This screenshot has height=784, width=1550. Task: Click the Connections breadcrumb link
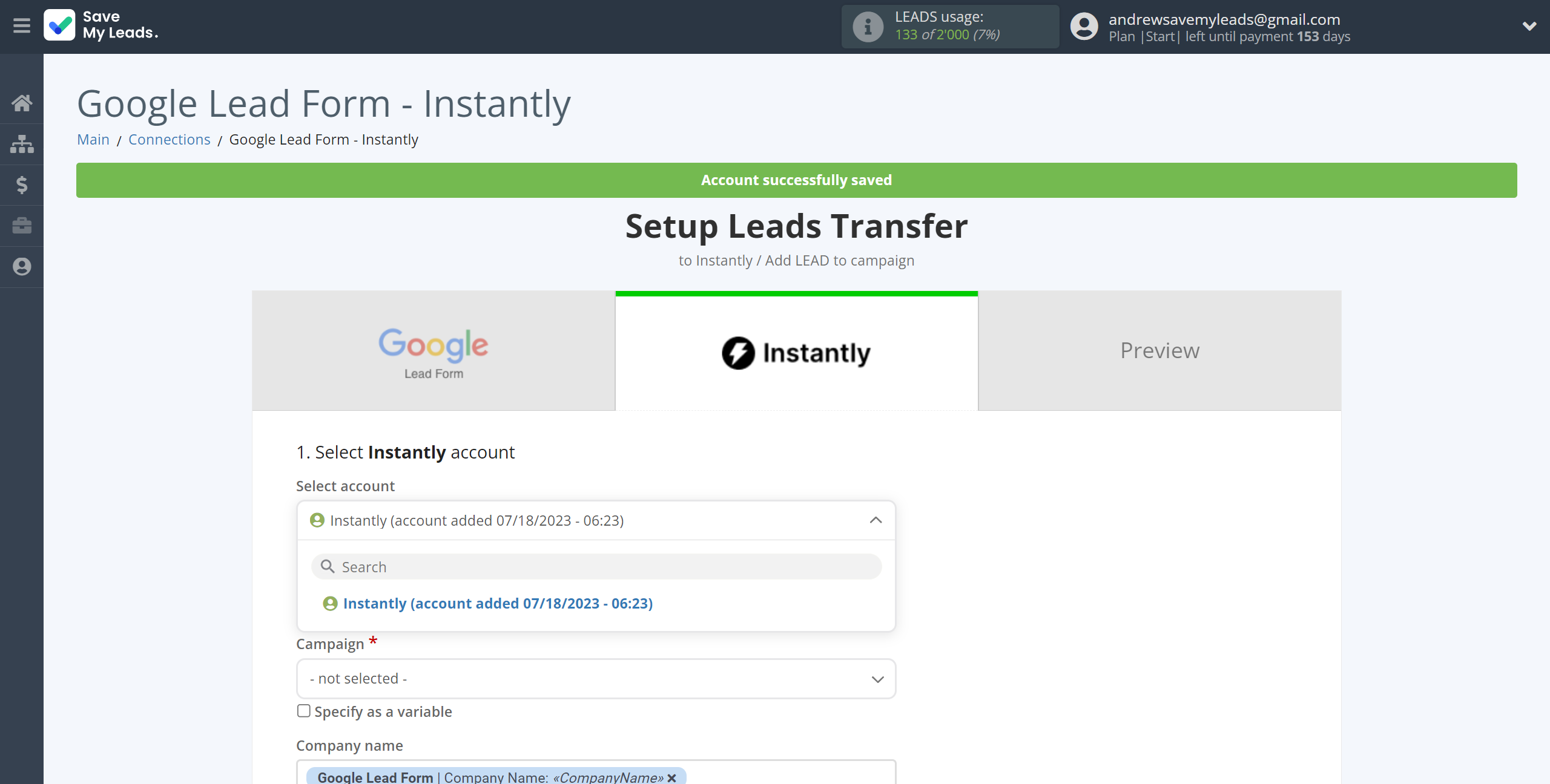coord(168,139)
